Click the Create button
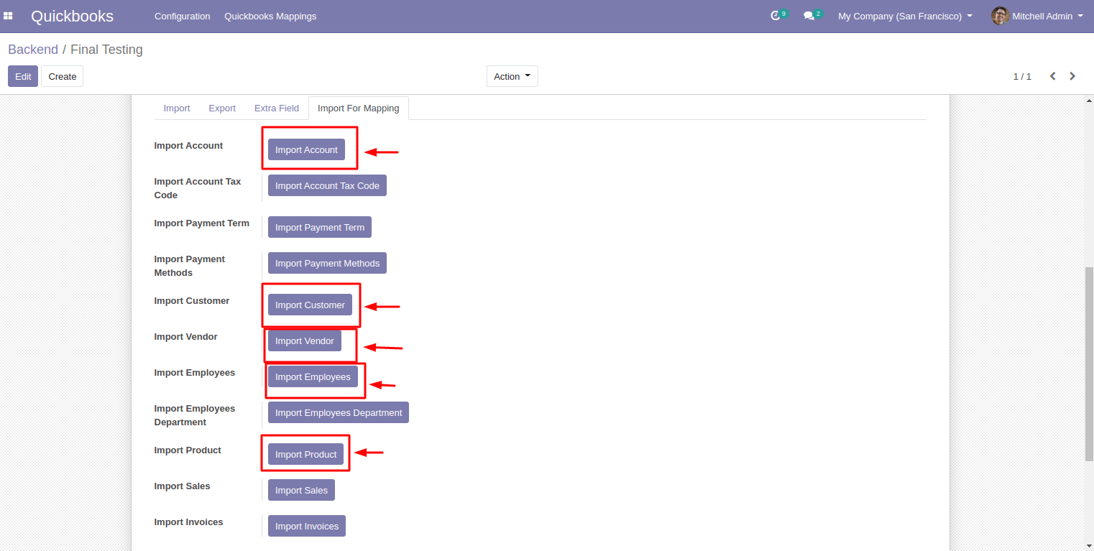The height and width of the screenshot is (551, 1094). coord(62,75)
